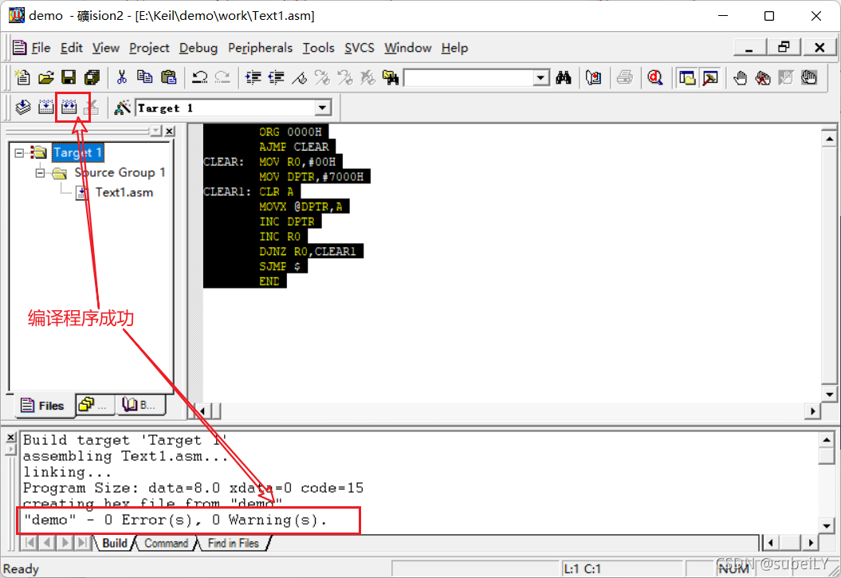Image resolution: width=841 pixels, height=578 pixels.
Task: Kill all breakpoints
Action: pos(763,78)
